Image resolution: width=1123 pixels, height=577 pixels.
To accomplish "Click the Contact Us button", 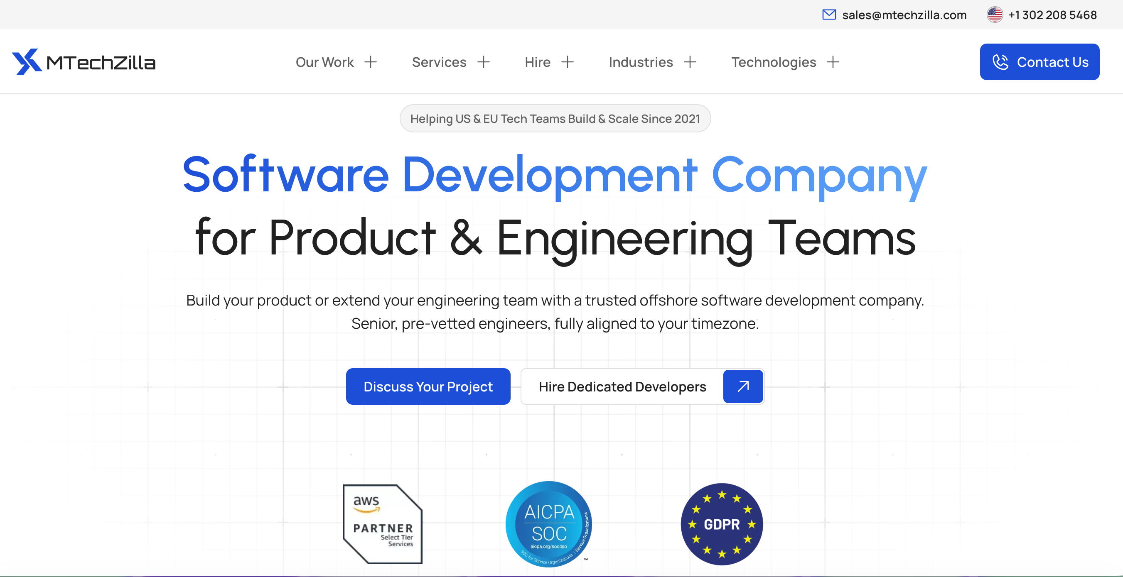I will (1039, 62).
